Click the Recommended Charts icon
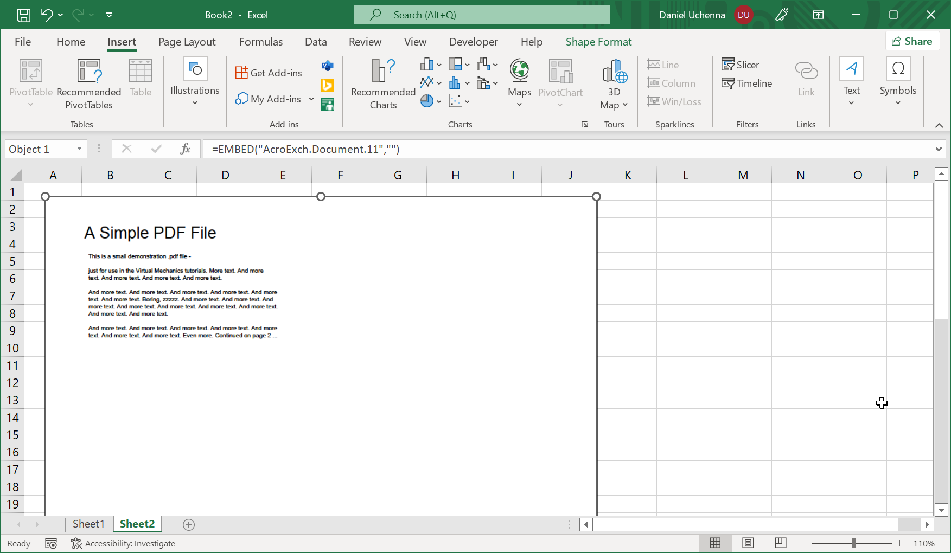This screenshot has height=553, width=951. (x=382, y=72)
